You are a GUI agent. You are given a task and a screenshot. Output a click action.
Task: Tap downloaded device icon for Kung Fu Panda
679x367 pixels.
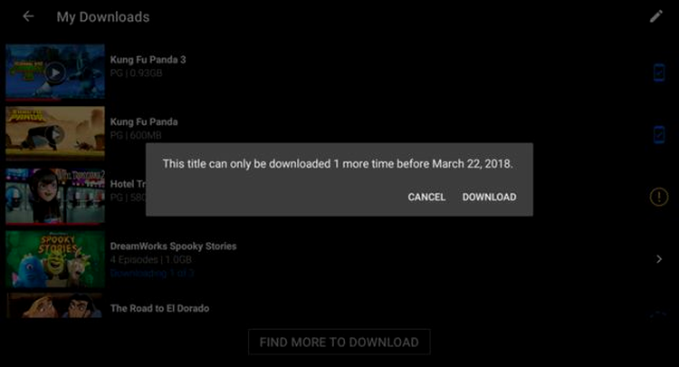tap(659, 135)
